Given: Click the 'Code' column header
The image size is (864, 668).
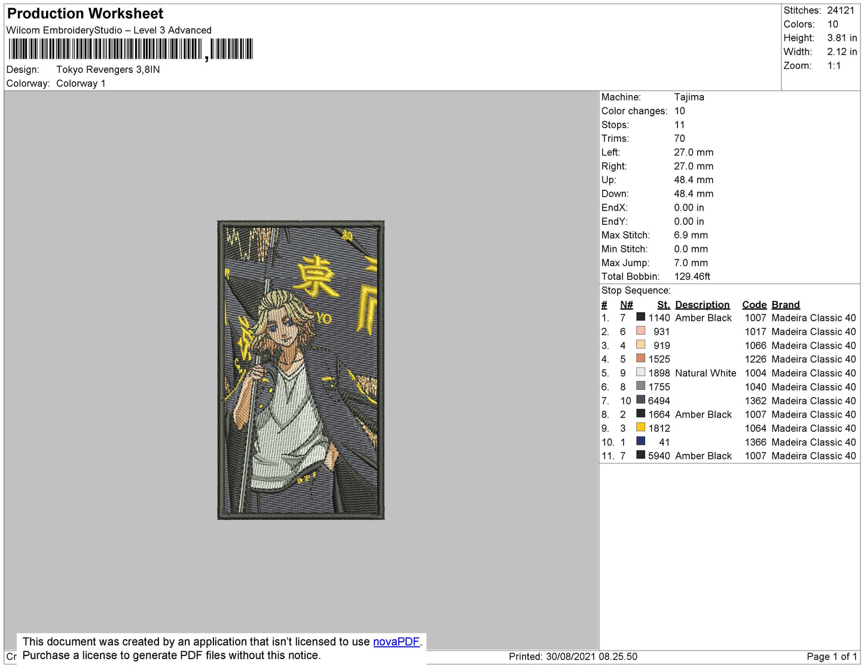Looking at the screenshot, I should pos(755,305).
